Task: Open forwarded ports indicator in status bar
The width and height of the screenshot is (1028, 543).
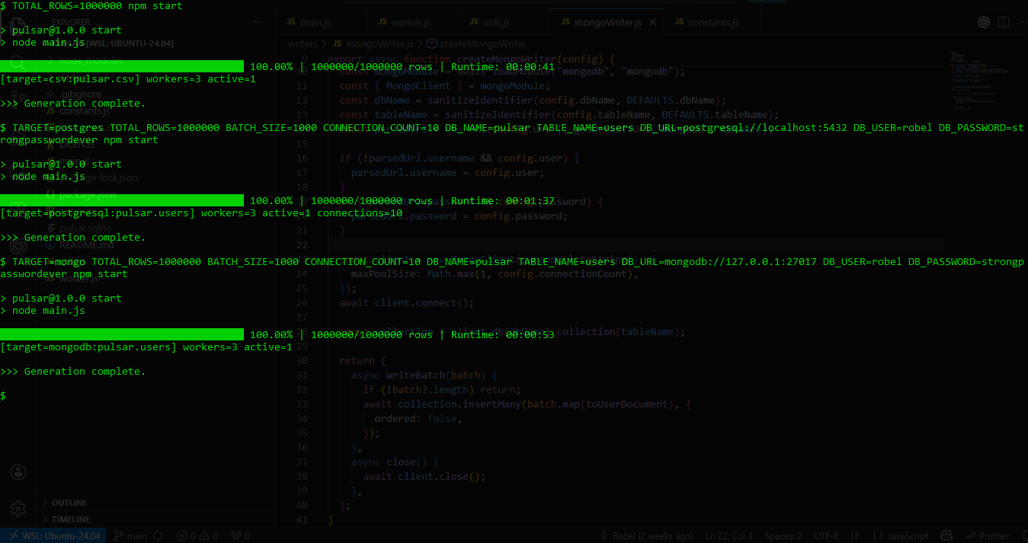Action: (240, 535)
